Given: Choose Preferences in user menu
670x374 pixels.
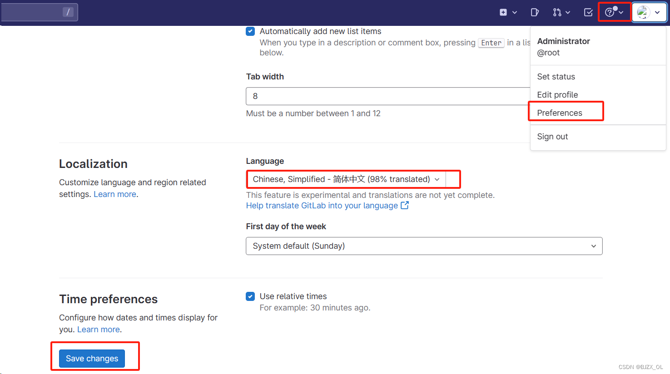Looking at the screenshot, I should 560,113.
